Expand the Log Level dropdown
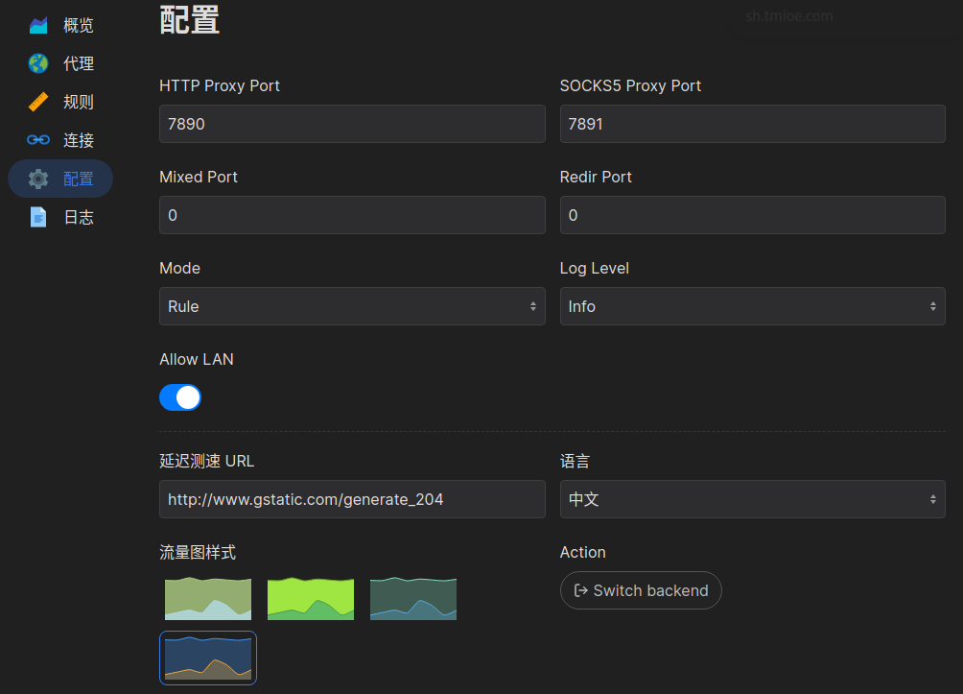Viewport: 963px width, 694px height. click(752, 305)
